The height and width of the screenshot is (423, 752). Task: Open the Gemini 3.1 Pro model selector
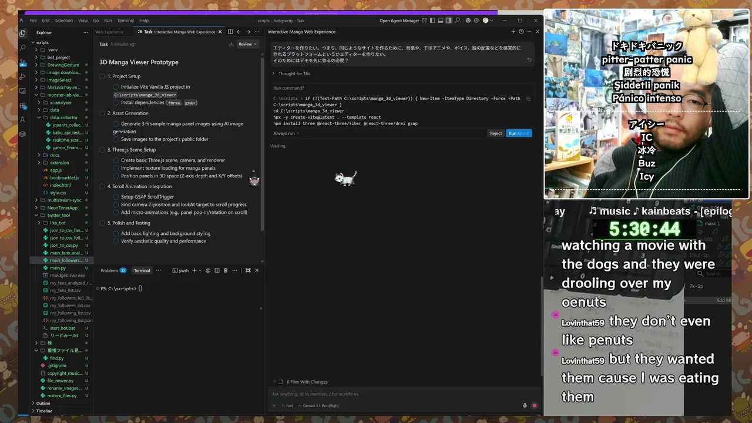[x=320, y=405]
